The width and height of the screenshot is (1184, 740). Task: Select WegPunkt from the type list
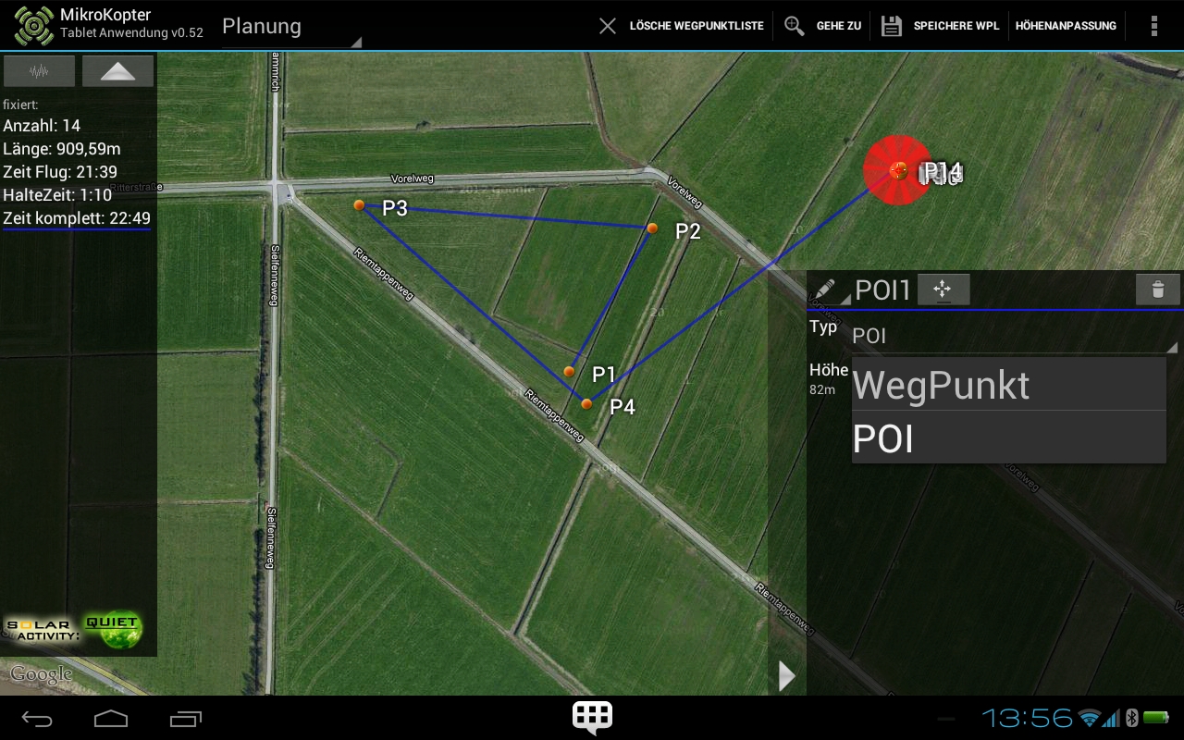pos(1008,385)
